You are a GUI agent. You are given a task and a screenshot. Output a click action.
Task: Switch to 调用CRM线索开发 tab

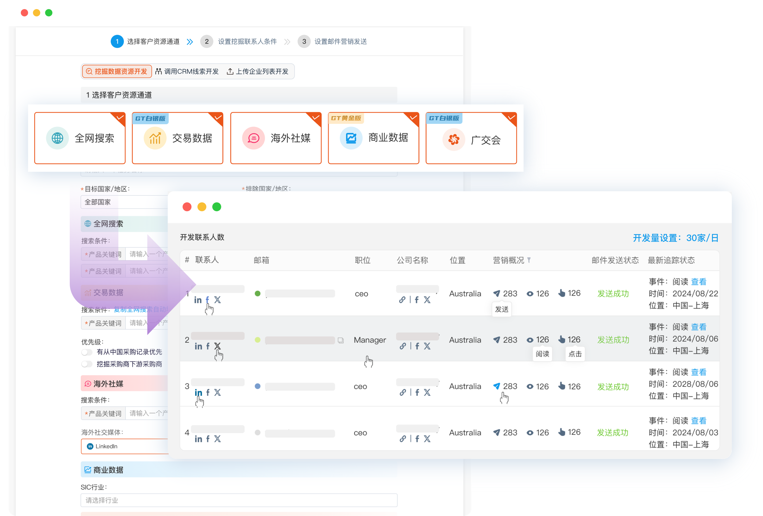point(187,72)
